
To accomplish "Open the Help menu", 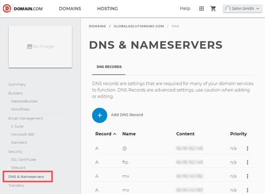I will pyautogui.click(x=185, y=9).
